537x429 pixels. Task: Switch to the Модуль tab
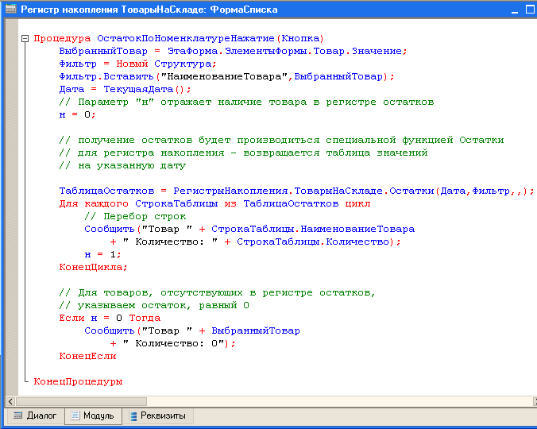[93, 415]
